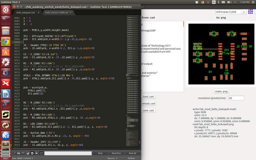Click the 'from: cad' heading
Screen dimensions: 256x160
pos(148,18)
